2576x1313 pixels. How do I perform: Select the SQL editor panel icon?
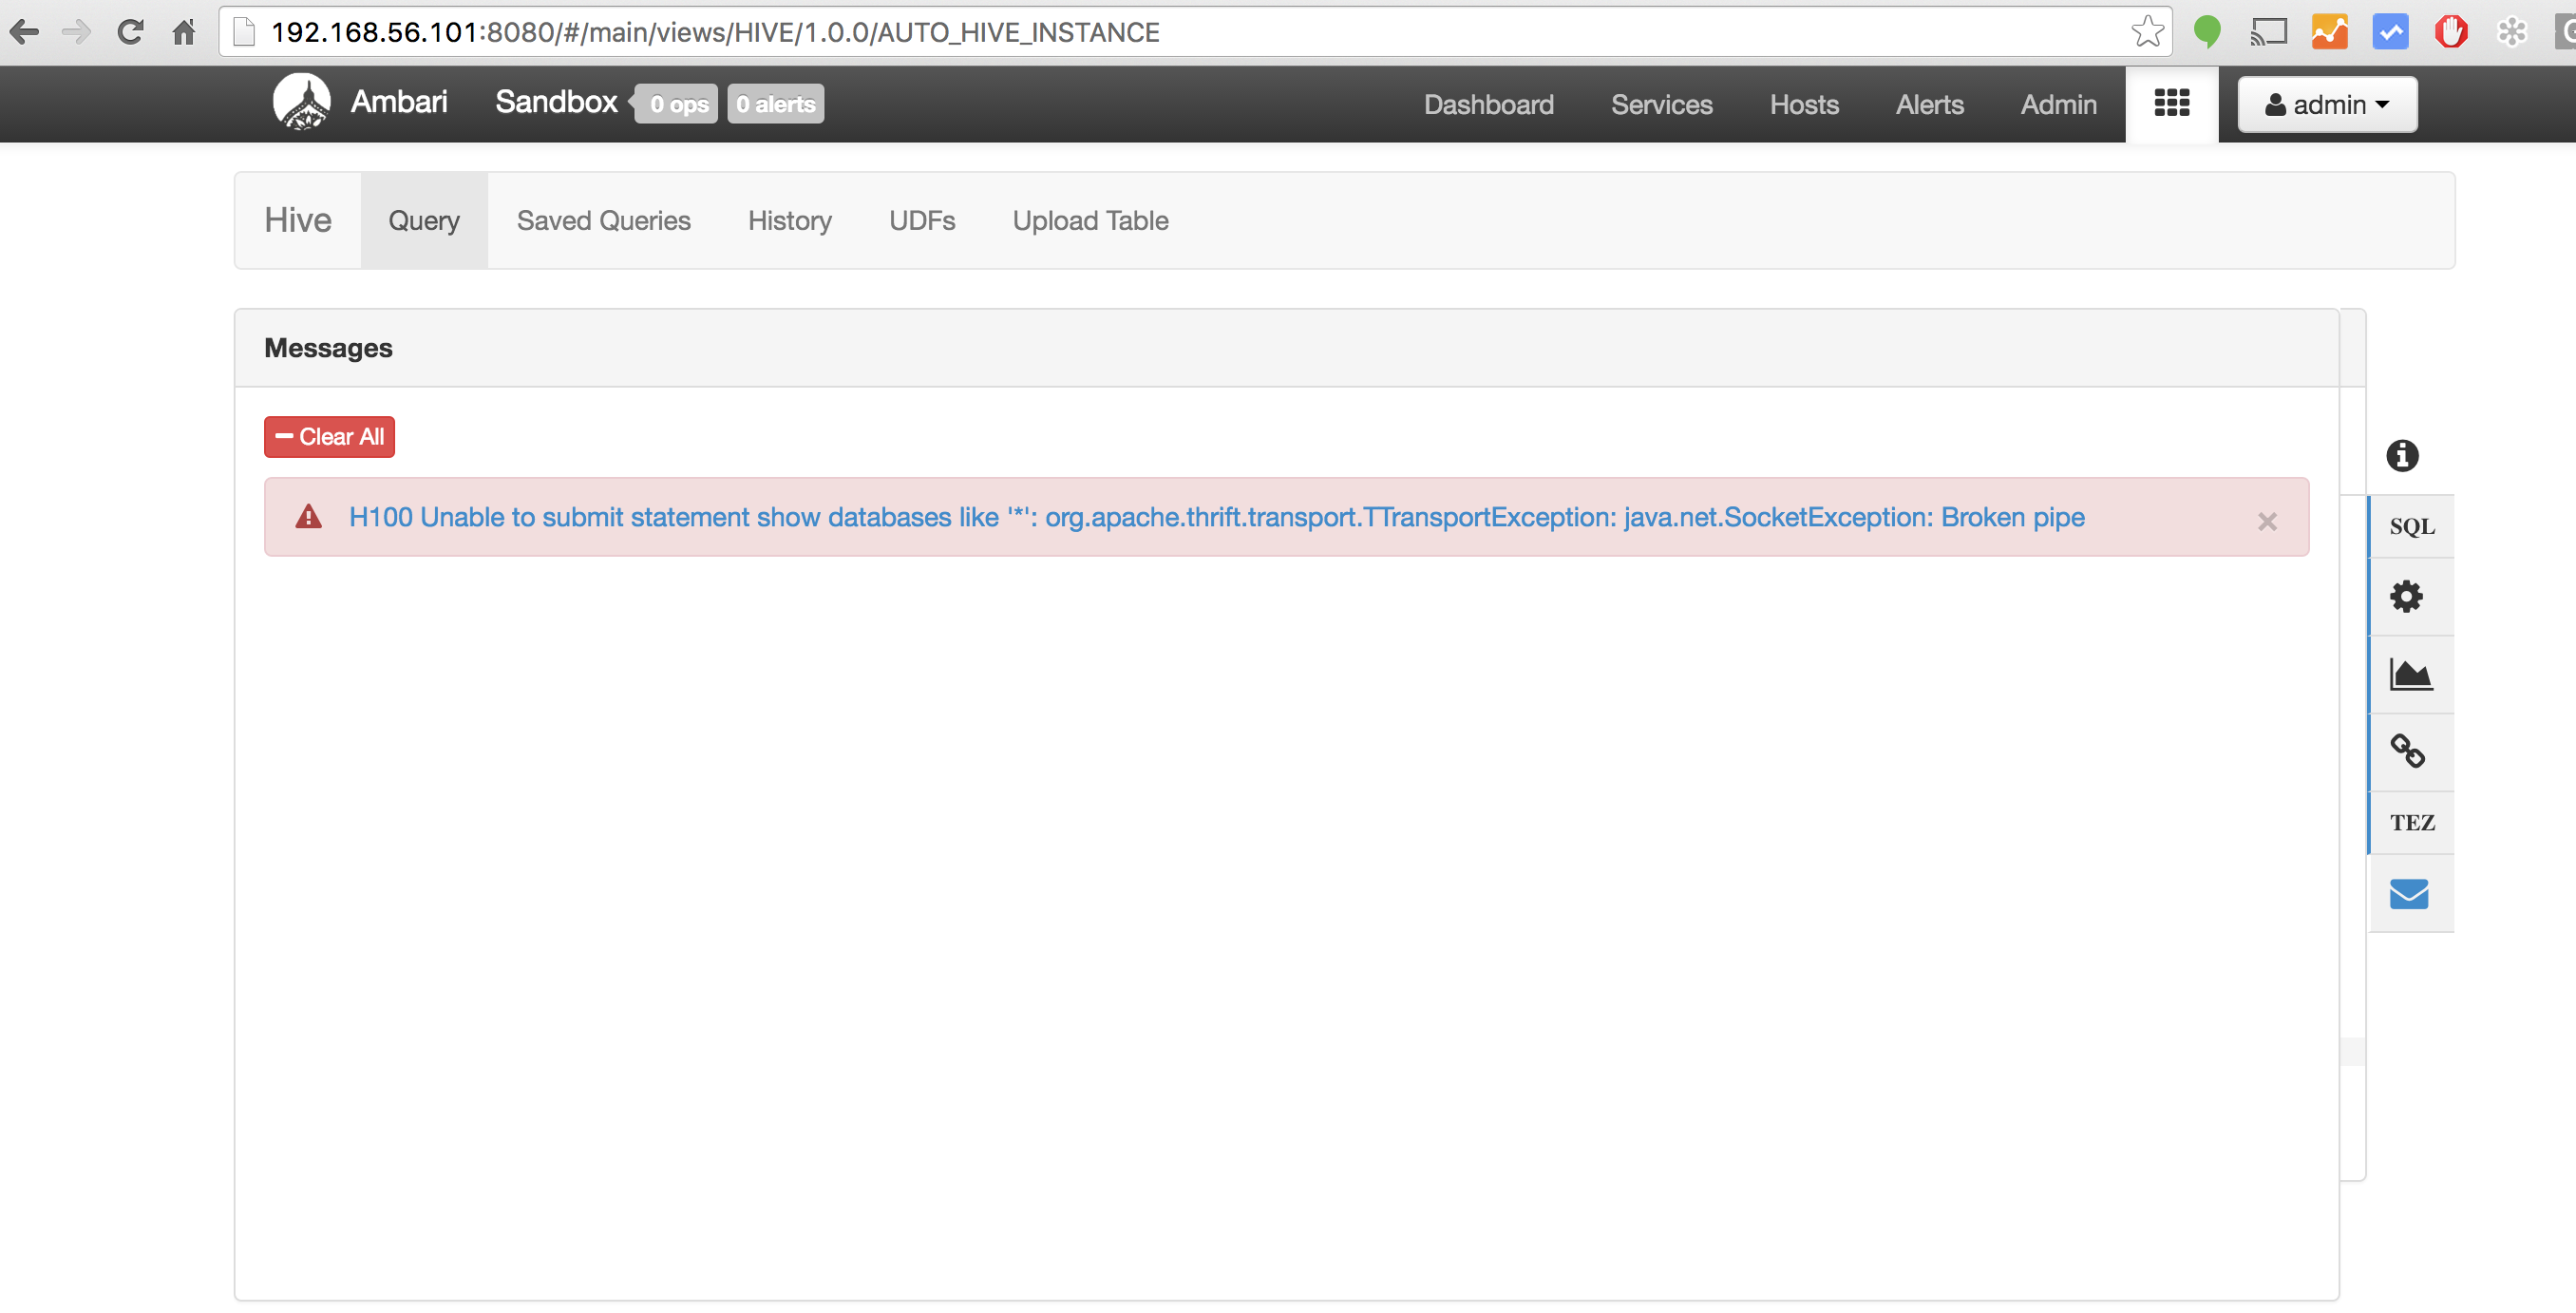tap(2411, 525)
